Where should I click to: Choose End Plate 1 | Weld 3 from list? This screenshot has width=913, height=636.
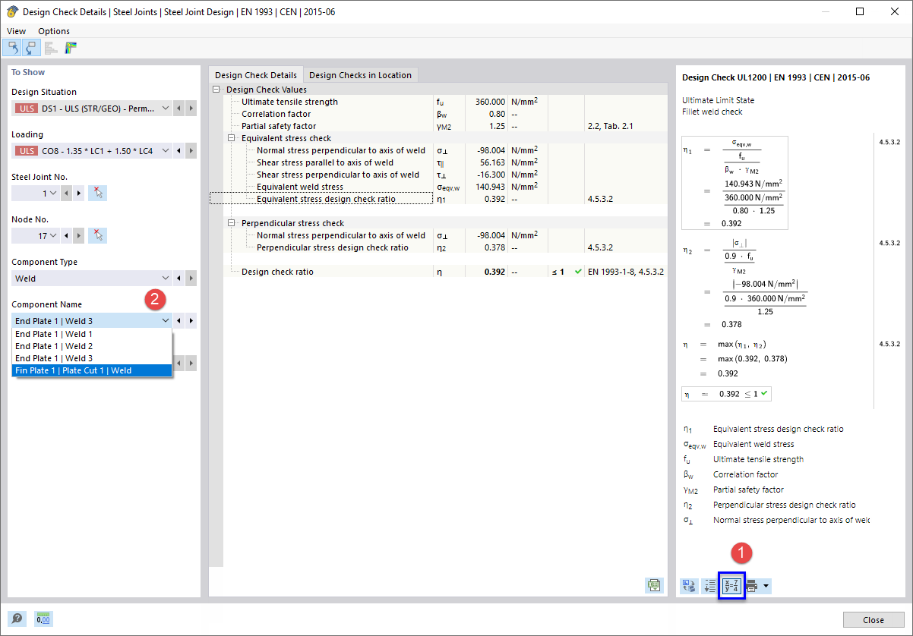point(92,358)
